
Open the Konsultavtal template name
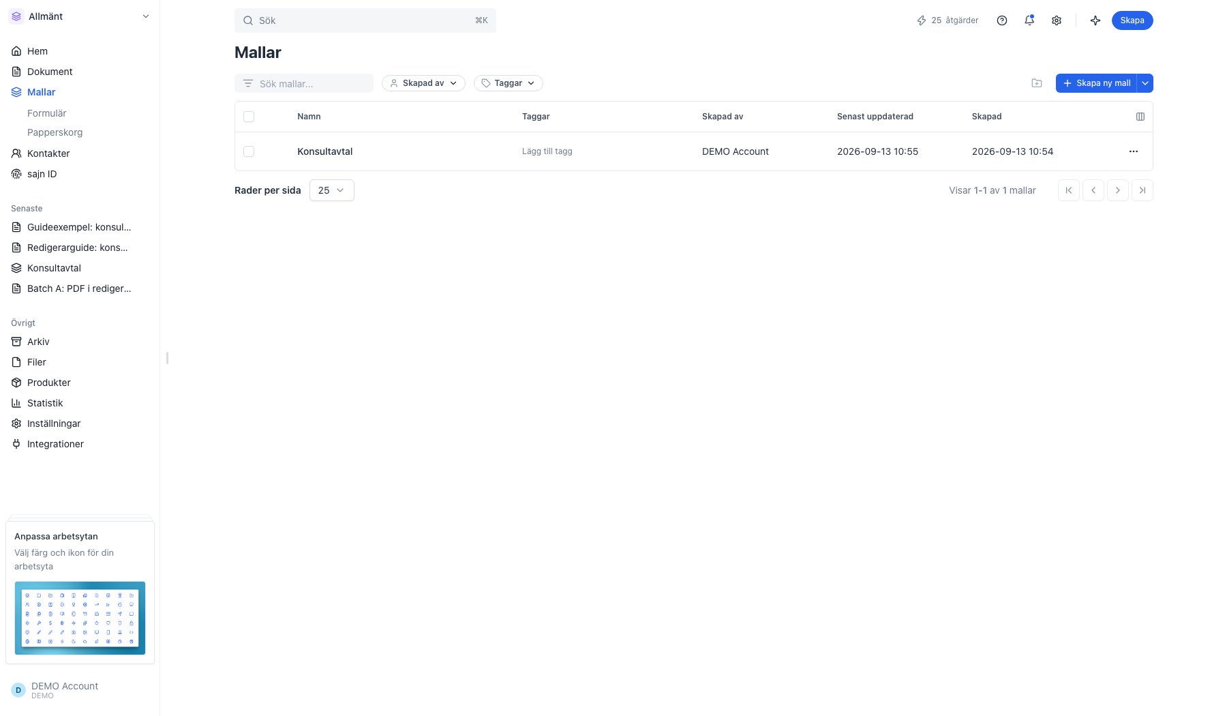[x=325, y=151]
